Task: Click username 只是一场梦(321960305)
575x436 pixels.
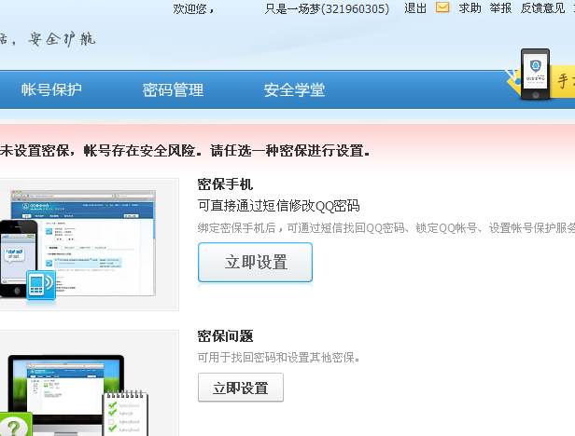Action: click(x=327, y=8)
